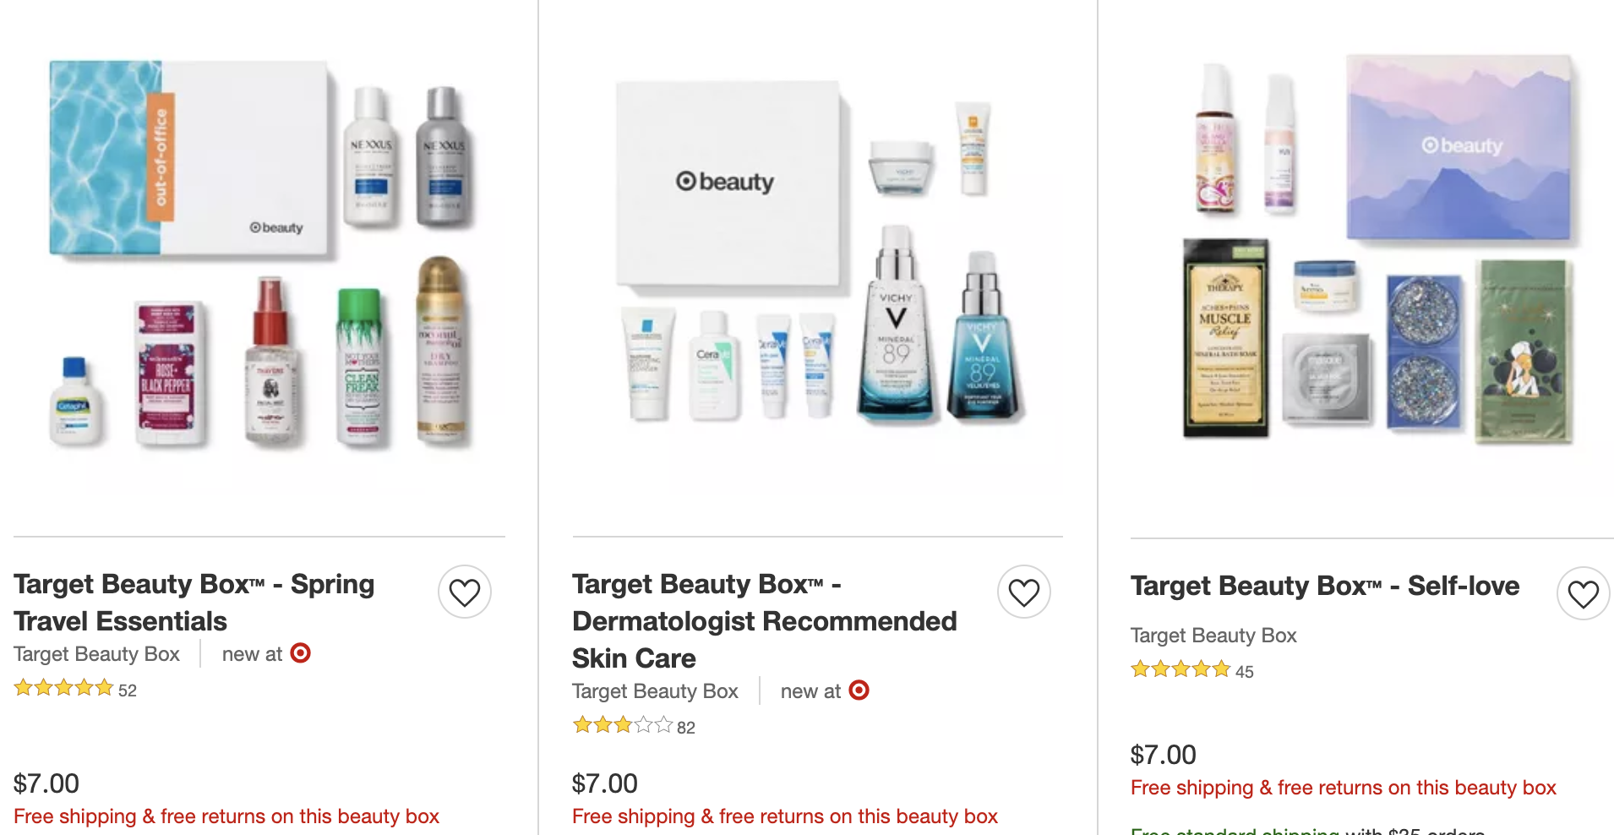Screen dimensions: 1614x835
Task: Open star rating for Self-love beauty box
Action: click(x=1181, y=669)
